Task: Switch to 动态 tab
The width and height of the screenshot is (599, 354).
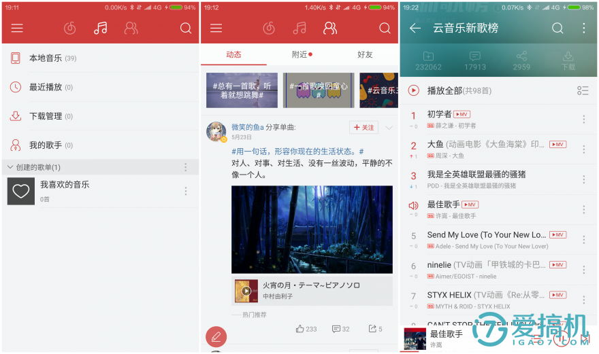Action: pyautogui.click(x=233, y=54)
